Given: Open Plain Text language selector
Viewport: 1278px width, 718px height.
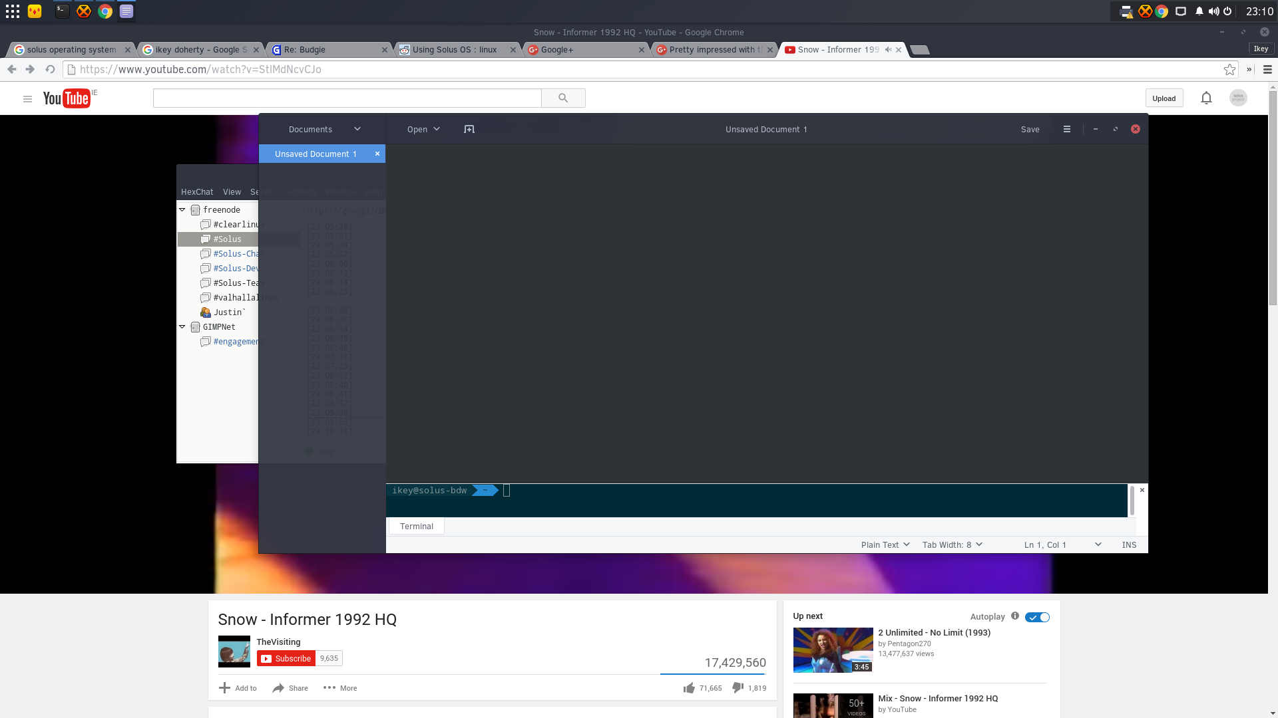Looking at the screenshot, I should [885, 545].
